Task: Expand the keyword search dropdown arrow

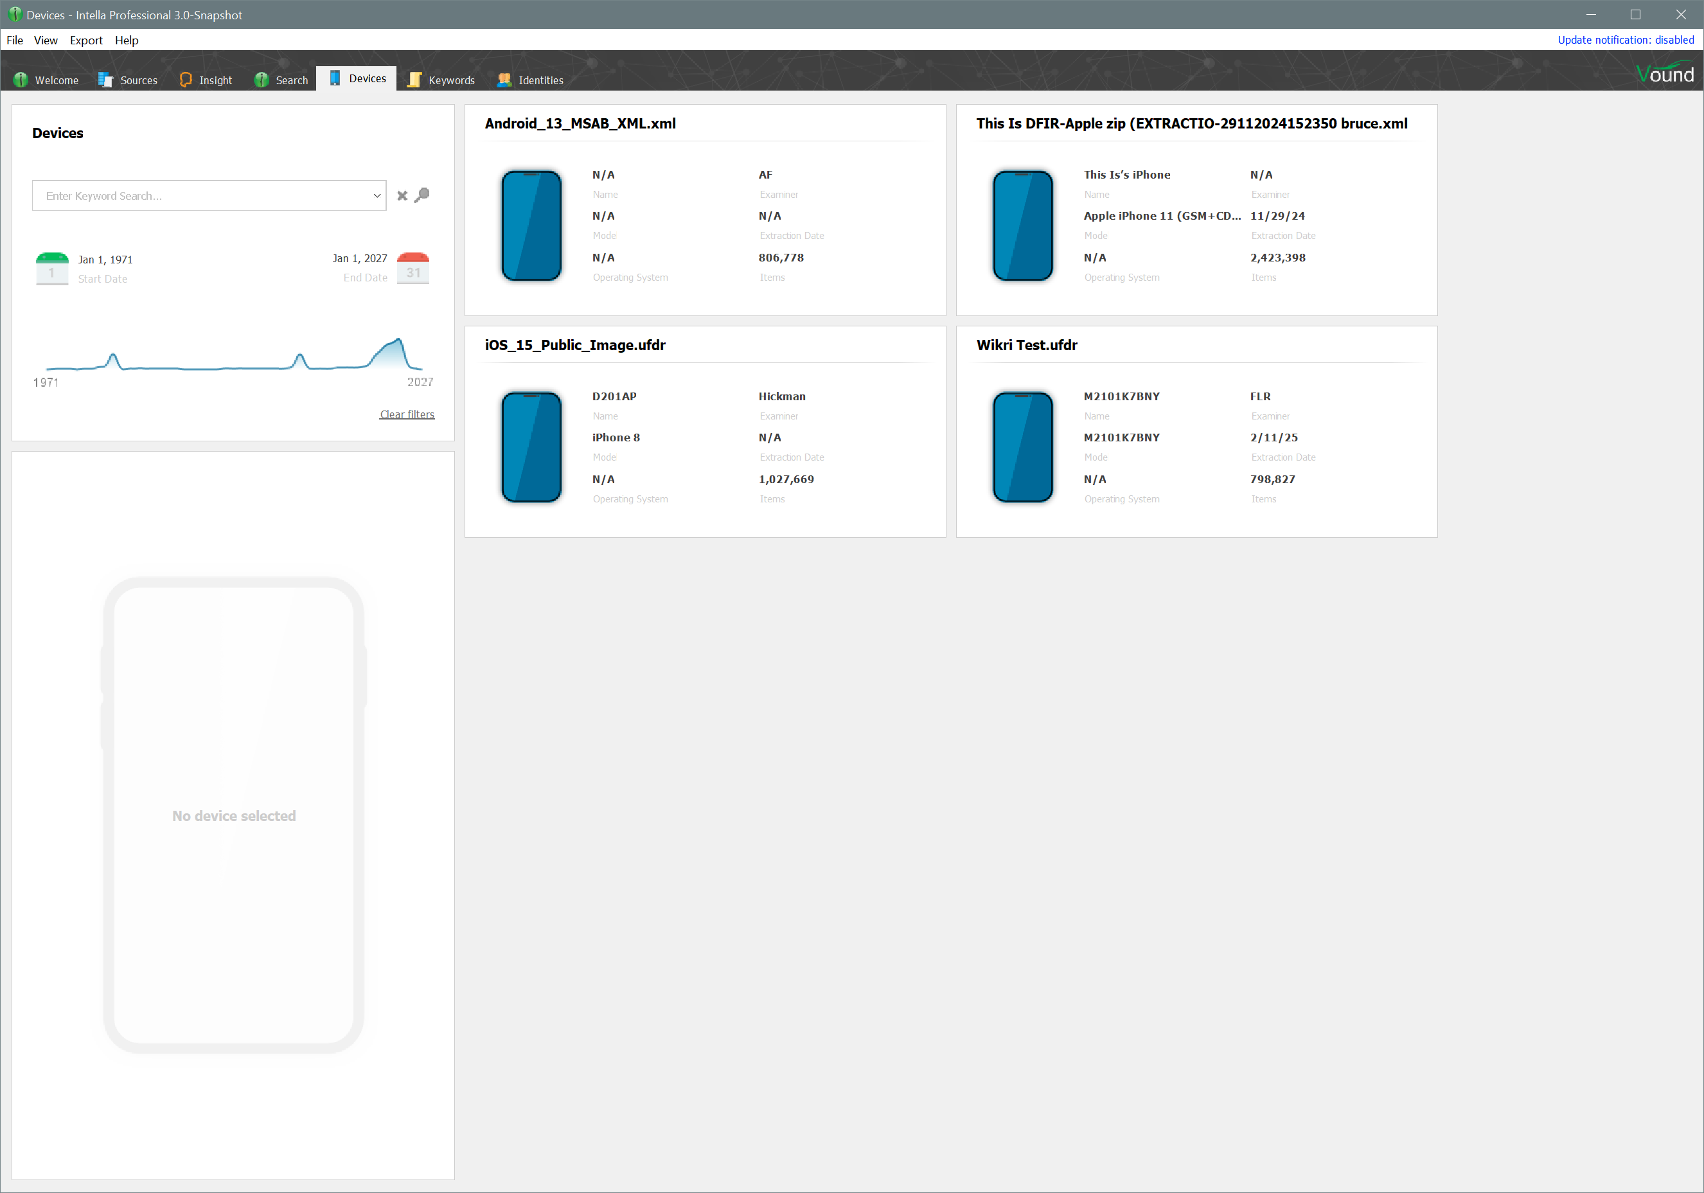Action: coord(377,196)
